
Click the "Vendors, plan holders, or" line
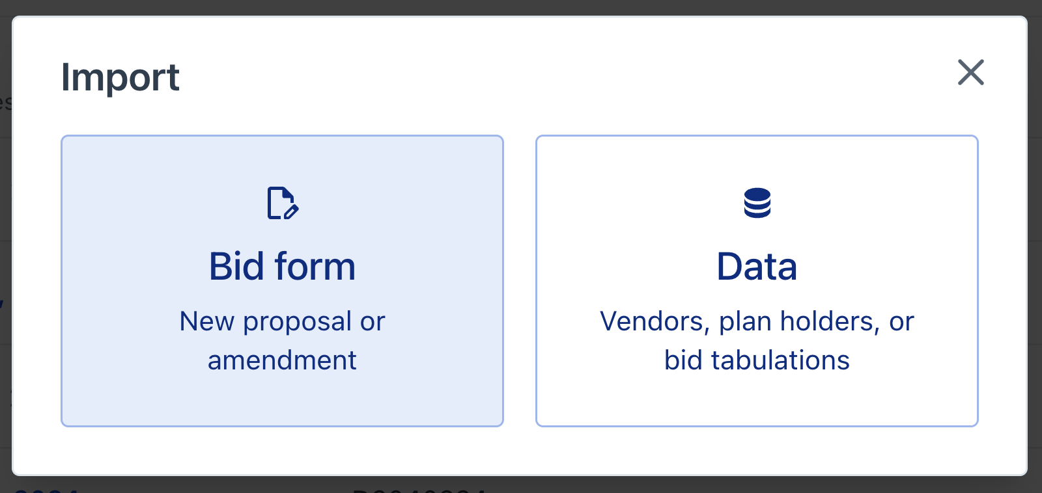point(757,321)
